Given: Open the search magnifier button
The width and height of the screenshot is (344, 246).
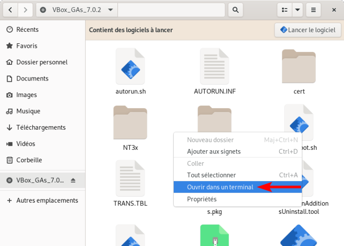Looking at the screenshot, I should click(x=236, y=10).
